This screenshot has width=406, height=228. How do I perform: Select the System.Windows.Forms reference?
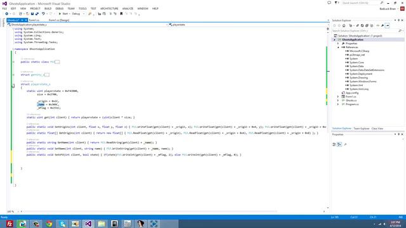363,82
